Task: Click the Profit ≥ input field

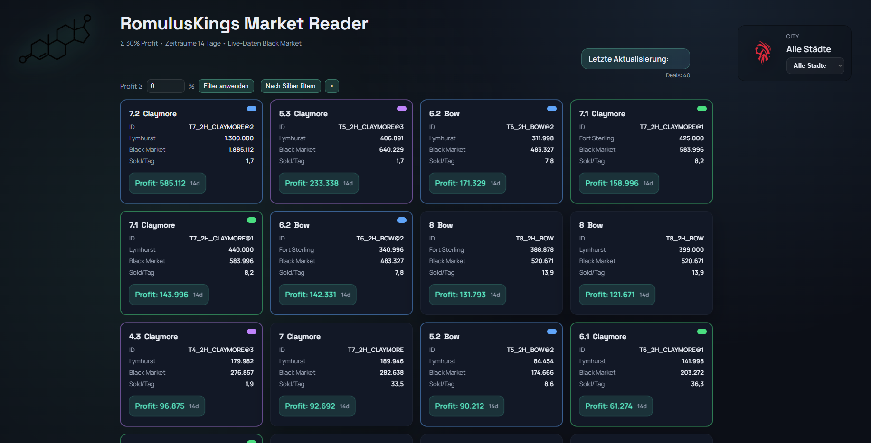Action: [165, 86]
